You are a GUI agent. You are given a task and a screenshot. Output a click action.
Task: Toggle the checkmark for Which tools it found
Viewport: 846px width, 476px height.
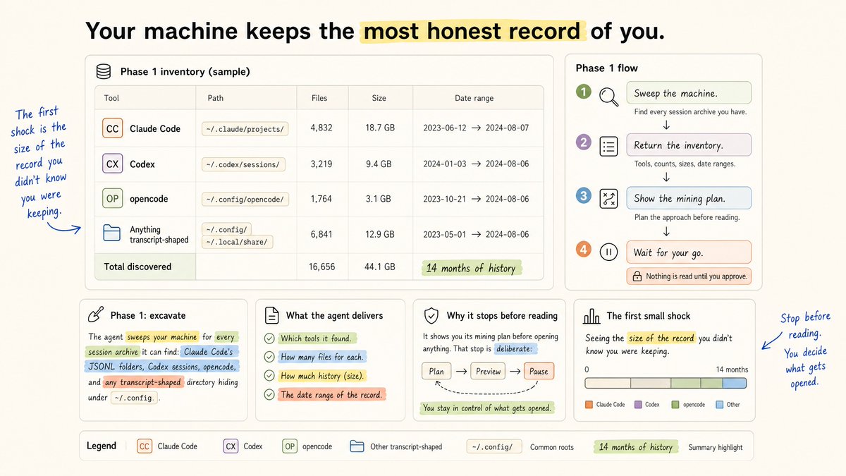[x=269, y=338]
